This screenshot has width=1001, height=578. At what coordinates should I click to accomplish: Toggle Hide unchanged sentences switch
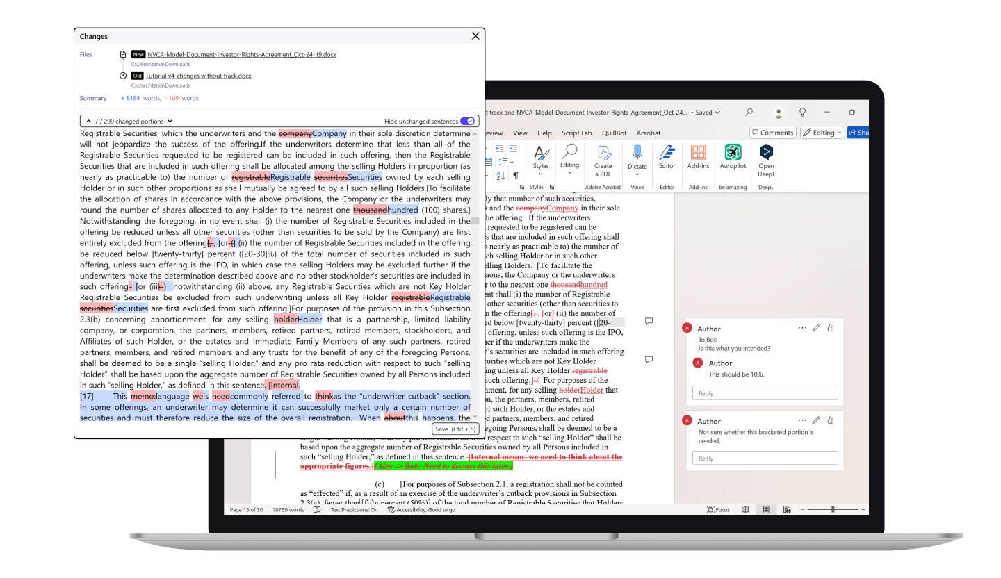[x=467, y=121]
